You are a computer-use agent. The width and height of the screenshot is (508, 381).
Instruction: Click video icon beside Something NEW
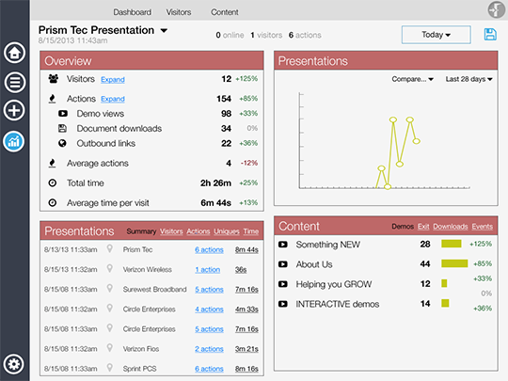pyautogui.click(x=283, y=245)
